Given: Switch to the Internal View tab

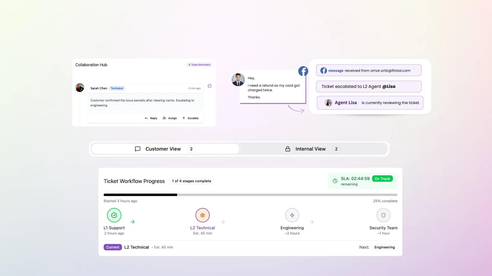Looking at the screenshot, I should tap(313, 149).
